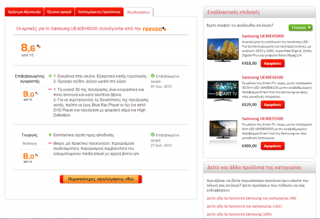Open Περισσότερες αξιολογήσεις εδώ button
Viewport: 320px width, 219px height.
pos(101,179)
